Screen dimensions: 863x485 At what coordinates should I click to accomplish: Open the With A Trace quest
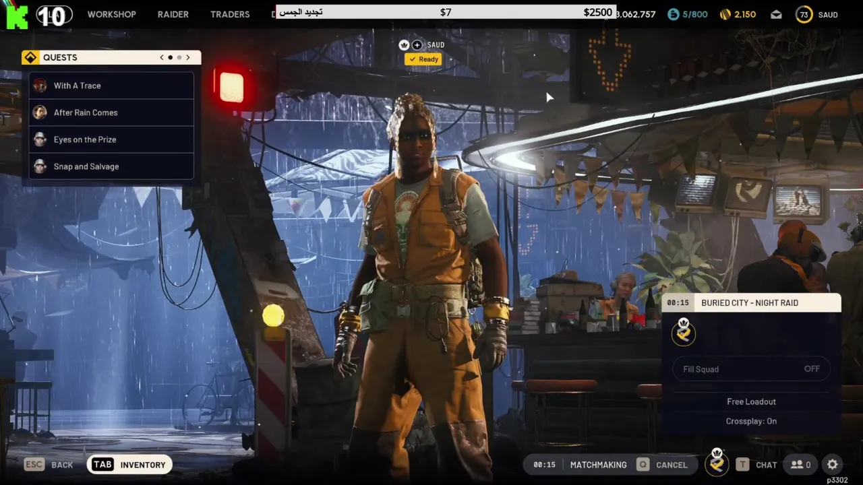111,86
